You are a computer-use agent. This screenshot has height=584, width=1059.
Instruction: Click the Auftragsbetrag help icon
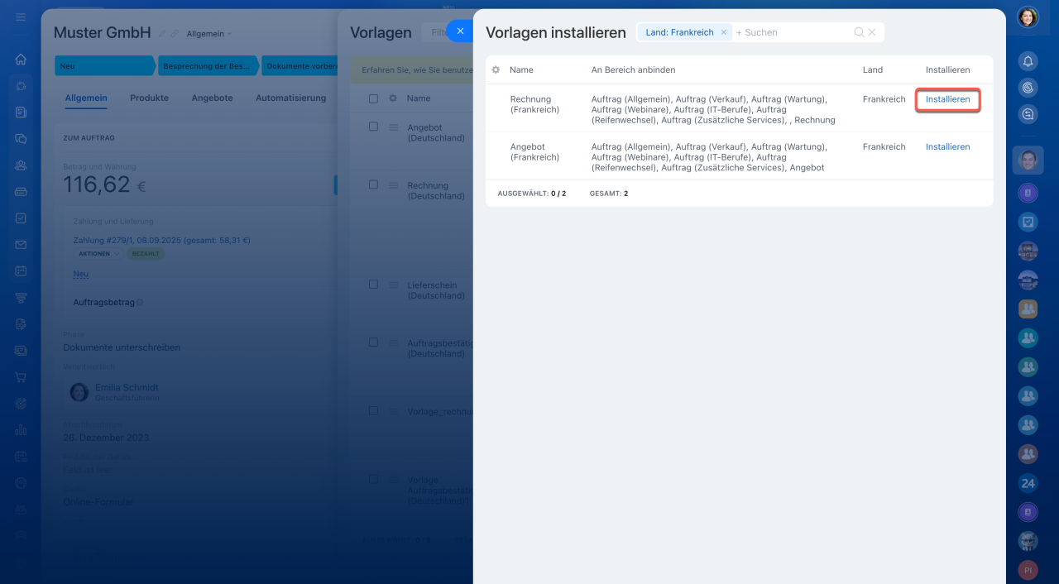pos(140,303)
